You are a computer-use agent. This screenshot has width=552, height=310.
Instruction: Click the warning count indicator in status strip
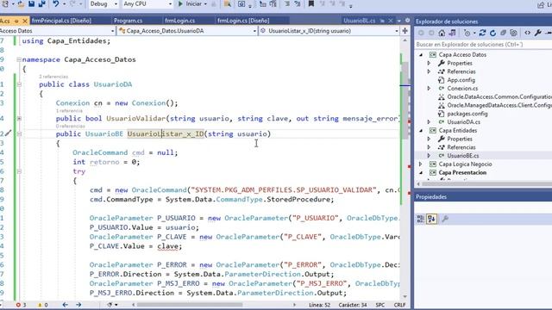43,305
